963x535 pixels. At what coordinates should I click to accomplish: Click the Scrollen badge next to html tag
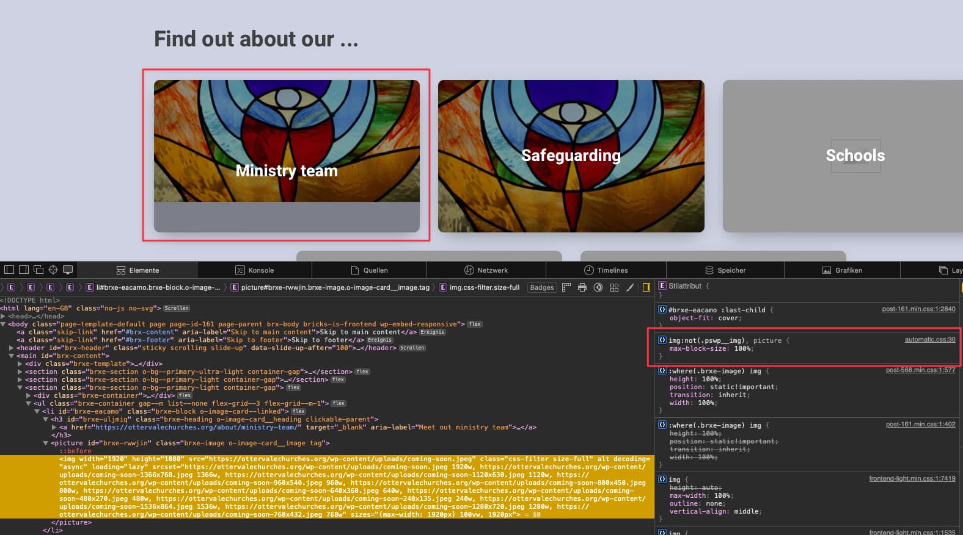tap(177, 308)
